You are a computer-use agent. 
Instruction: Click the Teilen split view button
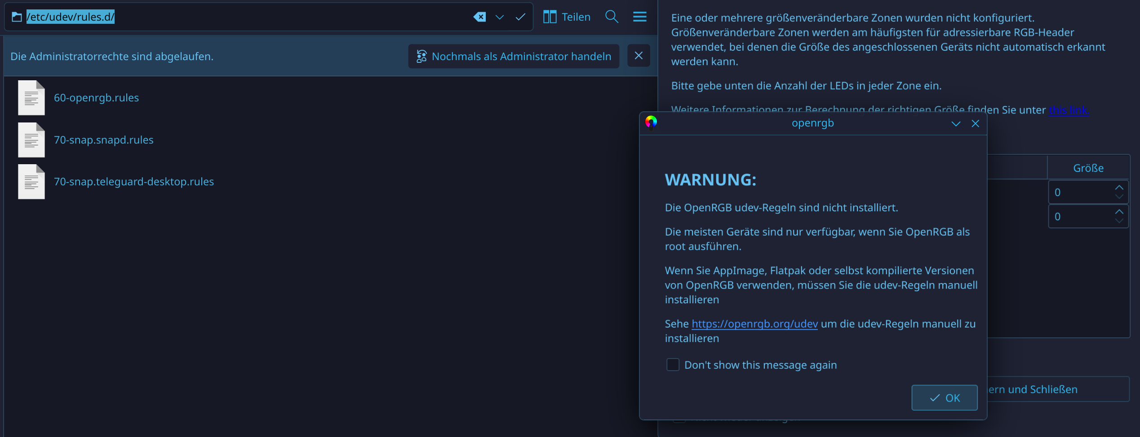(567, 17)
